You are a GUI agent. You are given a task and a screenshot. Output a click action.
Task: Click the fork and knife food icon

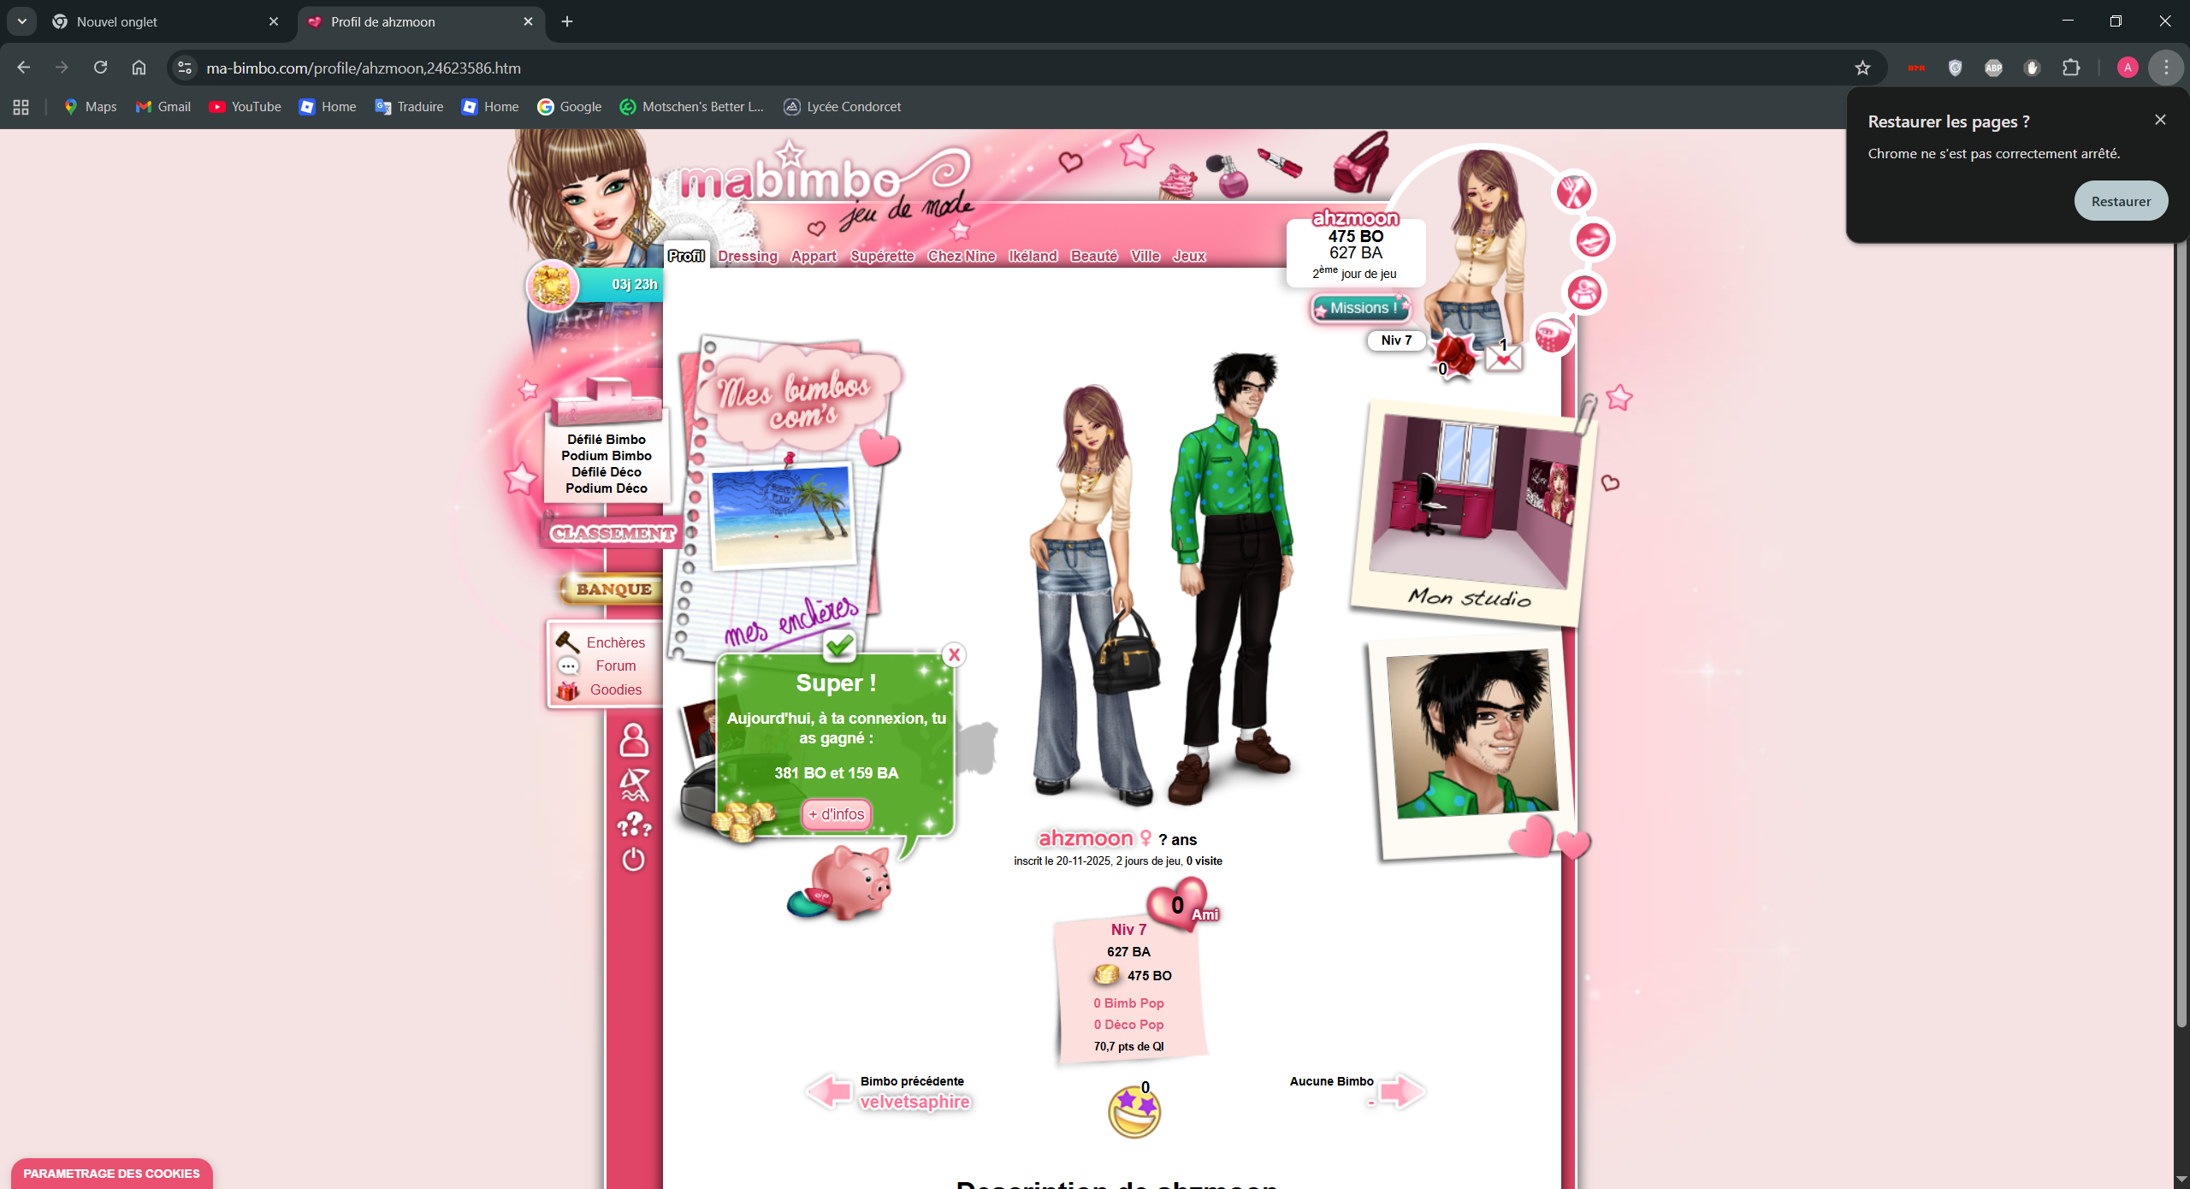1573,192
